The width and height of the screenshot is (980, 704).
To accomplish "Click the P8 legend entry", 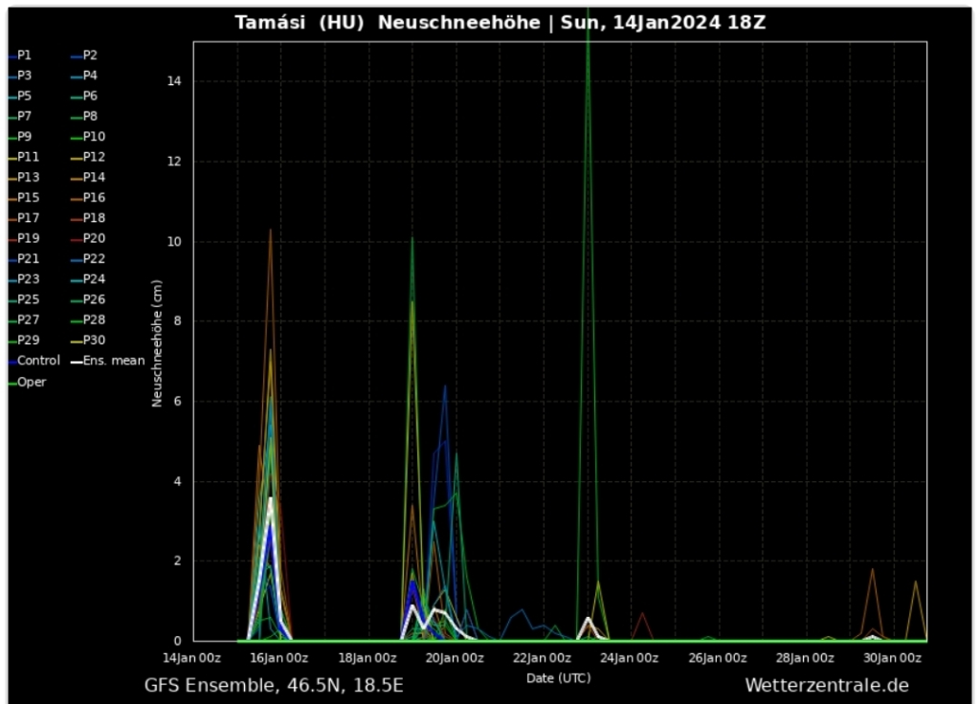I will tap(90, 117).
